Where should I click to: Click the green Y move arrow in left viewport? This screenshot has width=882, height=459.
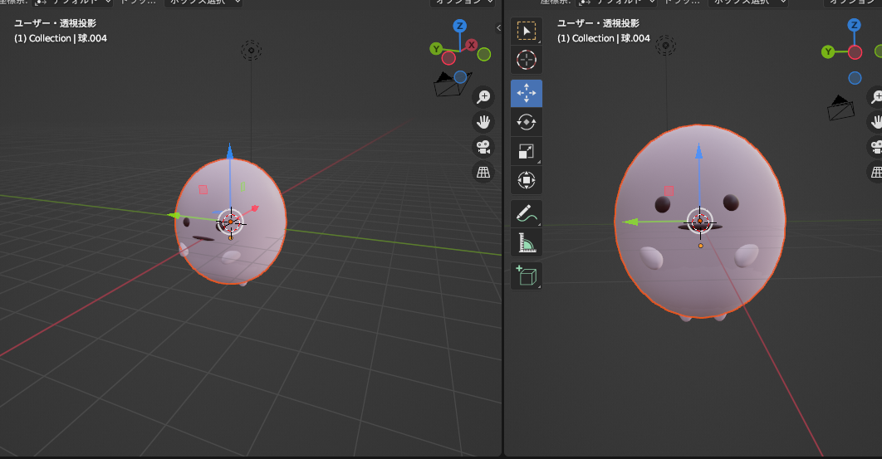[174, 216]
